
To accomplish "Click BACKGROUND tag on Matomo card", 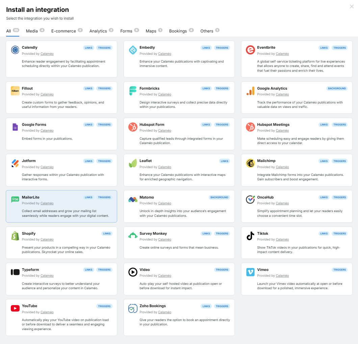I will [219, 198].
